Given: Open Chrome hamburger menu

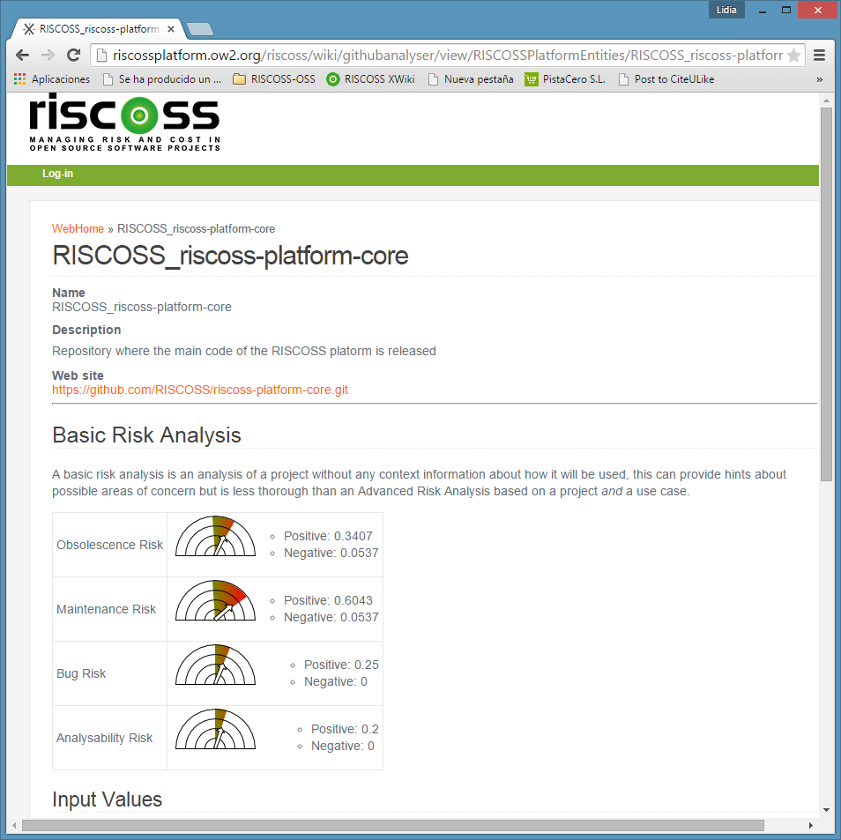Looking at the screenshot, I should click(x=819, y=56).
